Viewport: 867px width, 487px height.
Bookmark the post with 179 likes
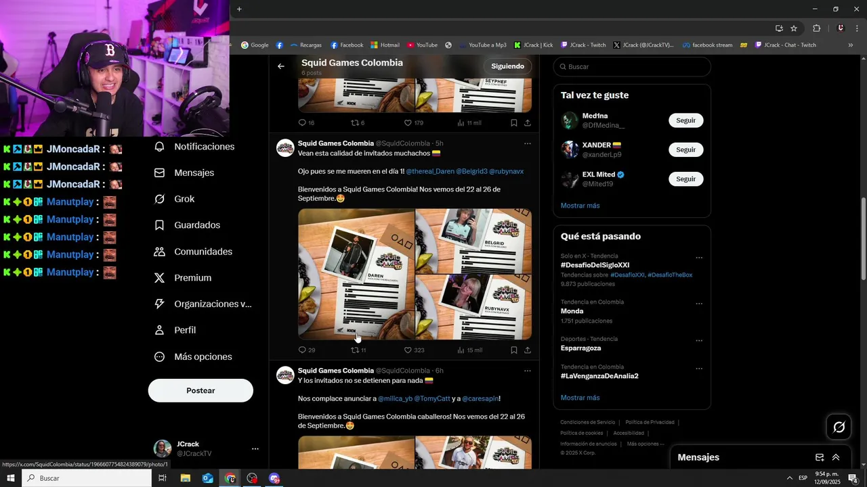click(513, 123)
